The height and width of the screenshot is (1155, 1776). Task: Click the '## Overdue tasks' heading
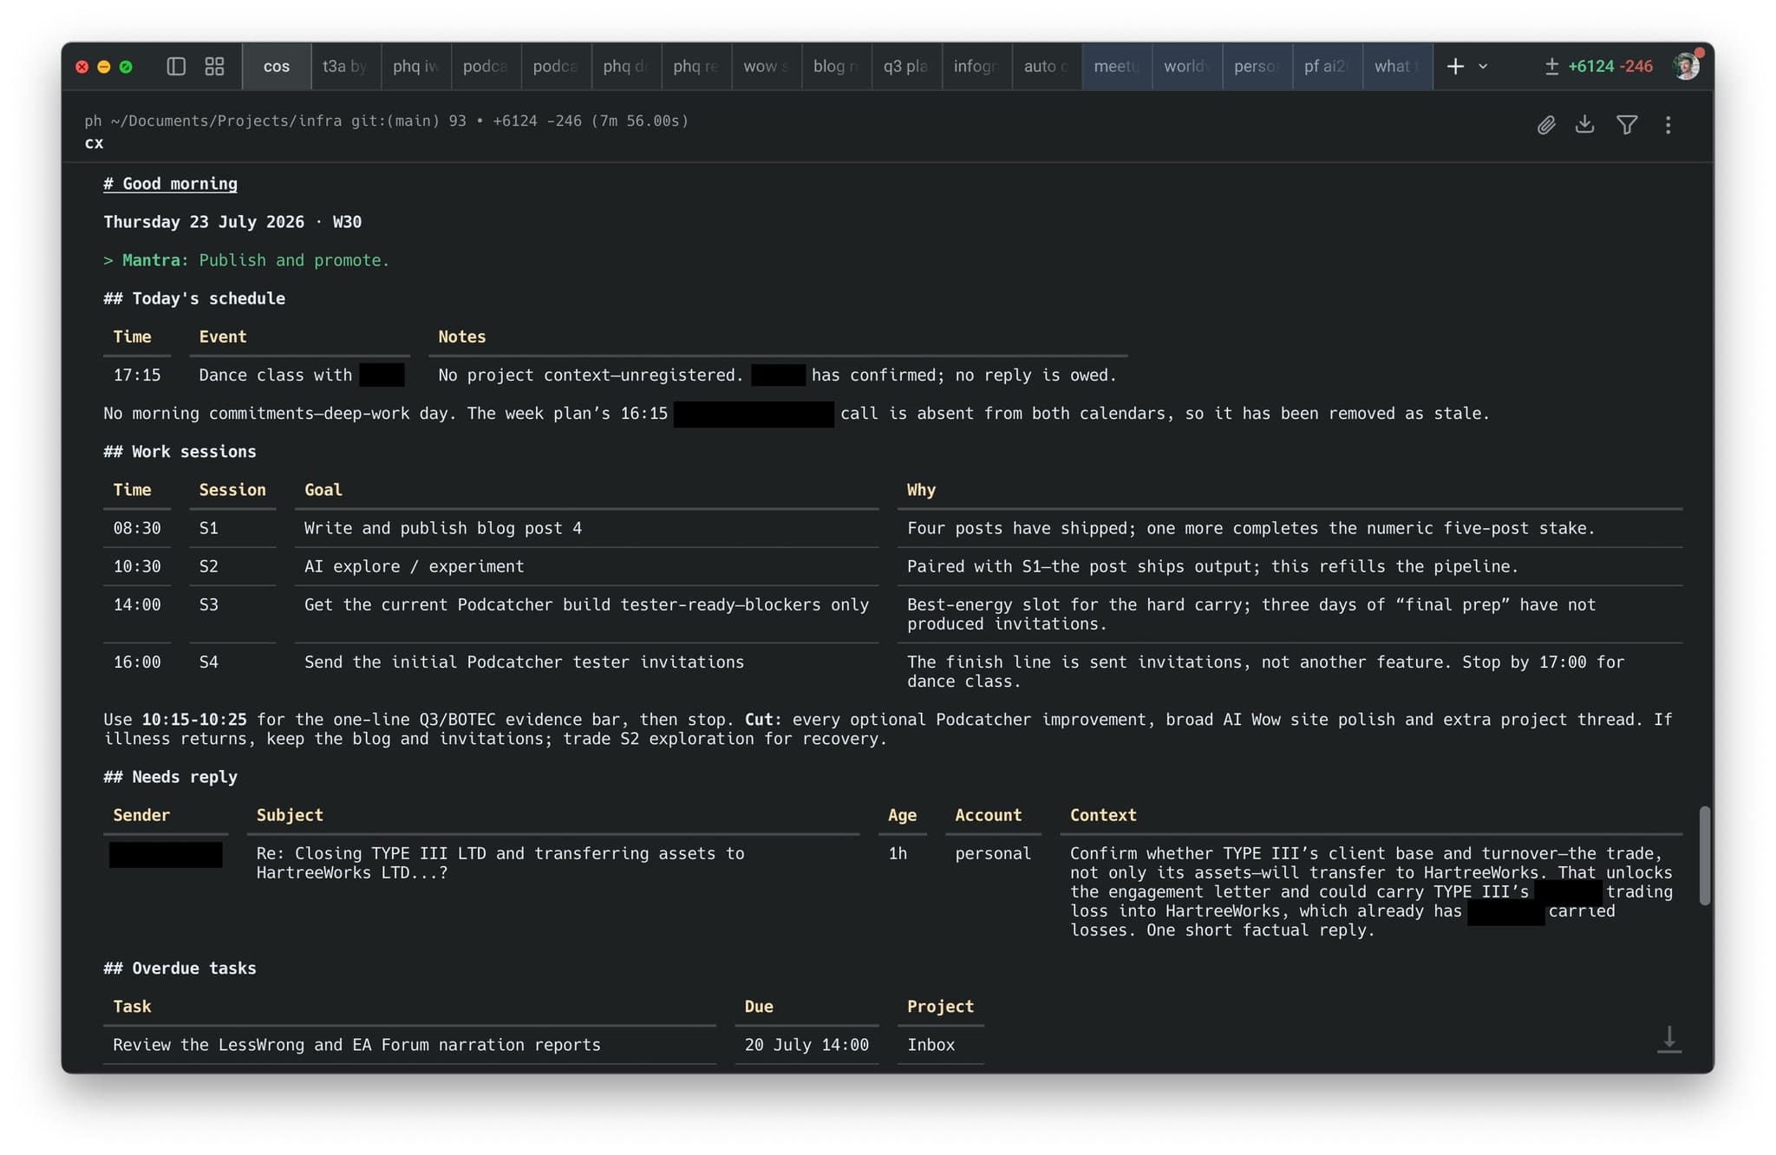point(180,969)
